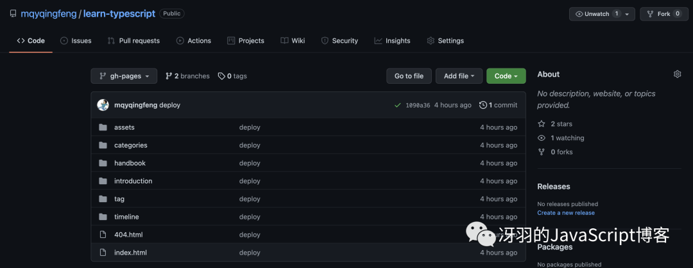Open the index.html file
693x268 pixels.
tap(130, 253)
